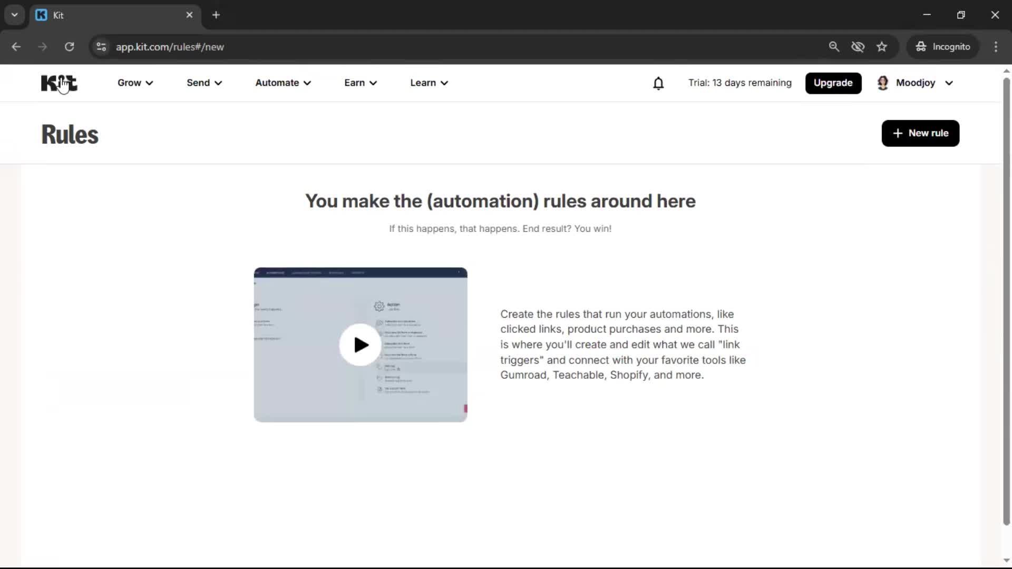The image size is (1012, 569).
Task: Click the third-party cookies eye icon
Action: (858, 46)
